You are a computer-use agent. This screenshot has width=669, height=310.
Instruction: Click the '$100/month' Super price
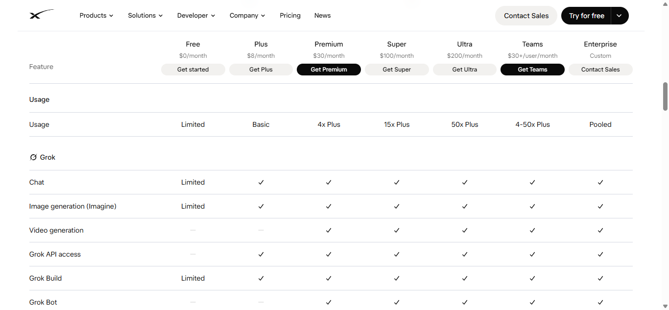pos(397,56)
